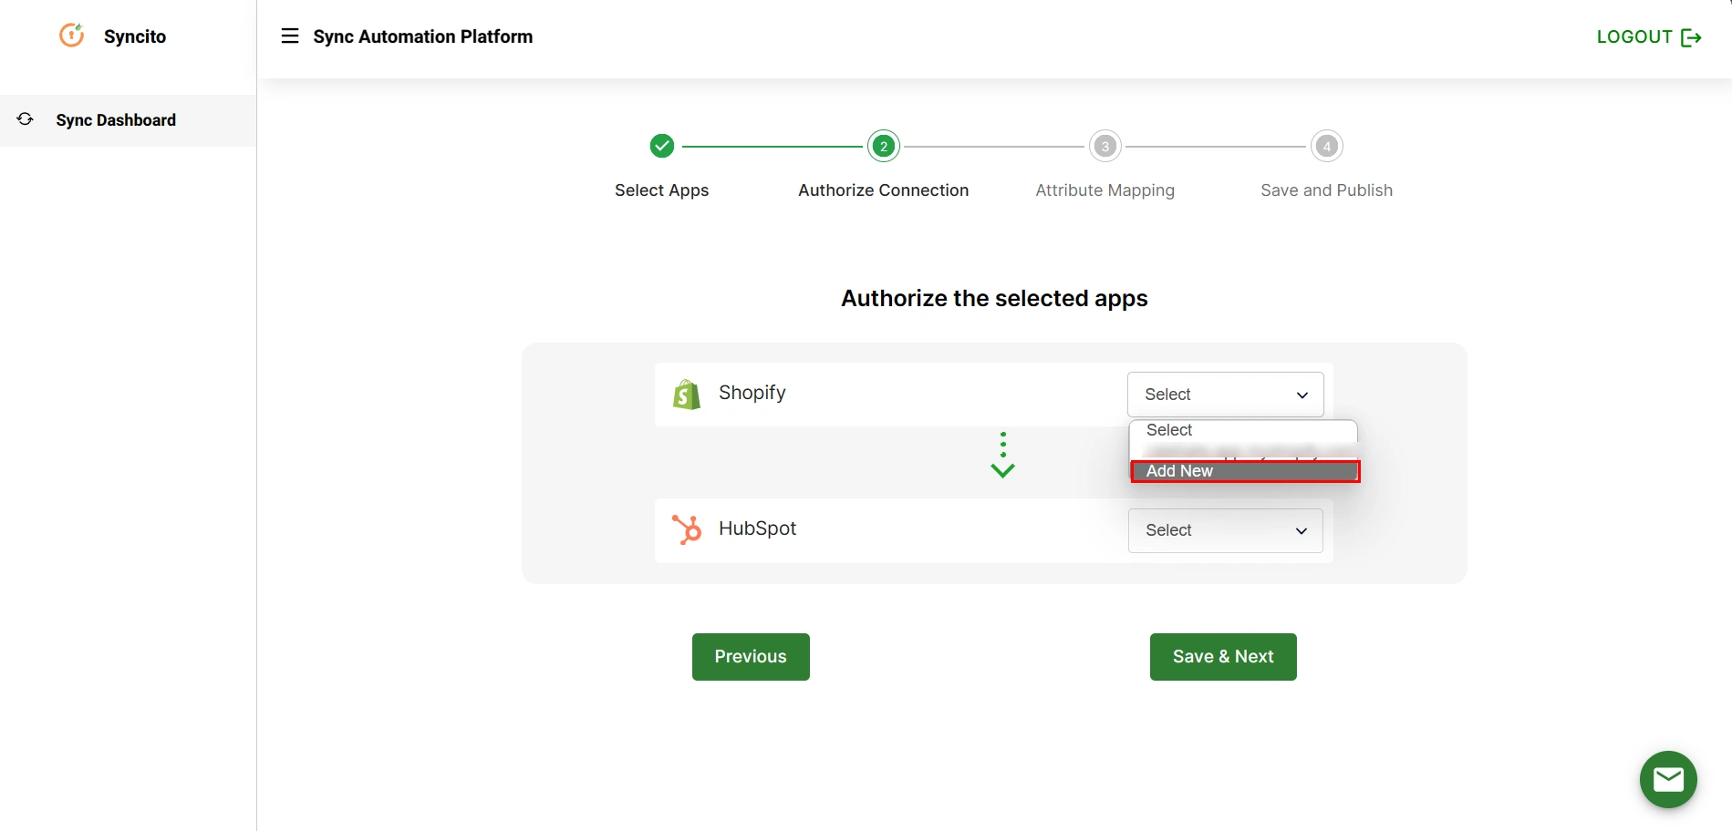Click the downward arrow between Shopify and HubSpot
The width and height of the screenshot is (1732, 831).
tap(1002, 469)
